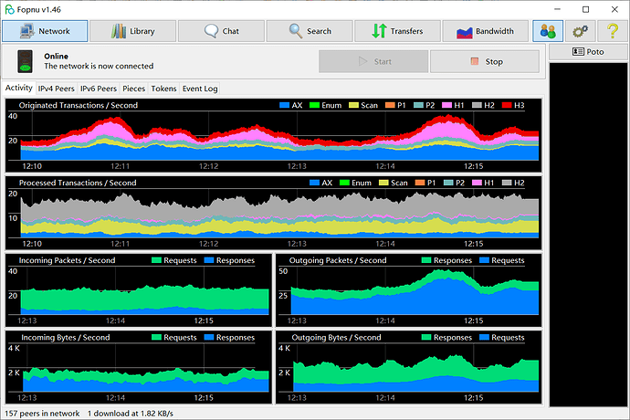Click H2 gray swatch in Originated legend
Screen dimensions: 630x420
tap(477, 105)
